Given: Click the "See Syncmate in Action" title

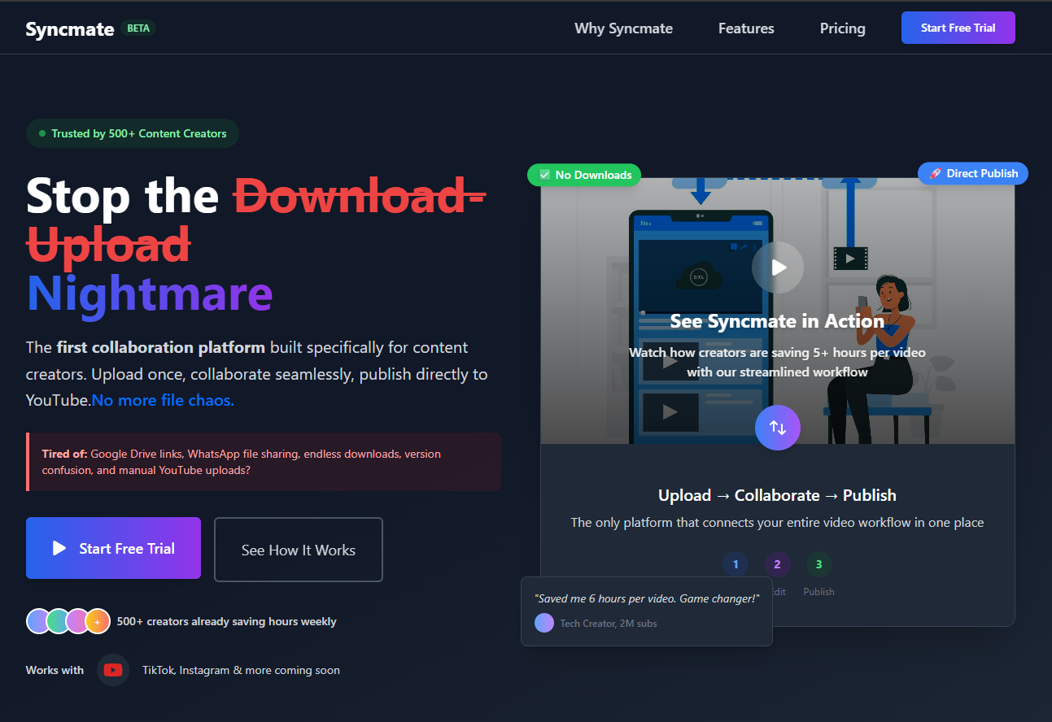Looking at the screenshot, I should [777, 321].
